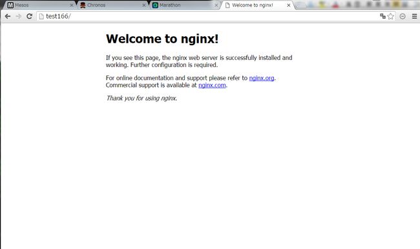Reload the nginx welcome page
The height and width of the screenshot is (249, 420).
[30, 16]
